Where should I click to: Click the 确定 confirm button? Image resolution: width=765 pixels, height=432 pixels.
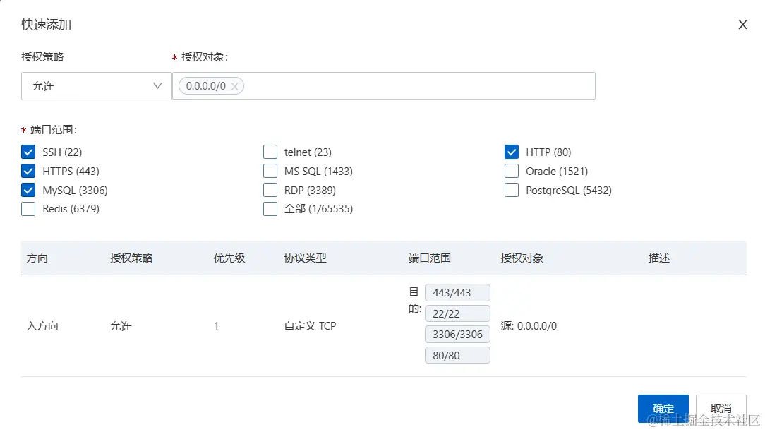pos(663,408)
